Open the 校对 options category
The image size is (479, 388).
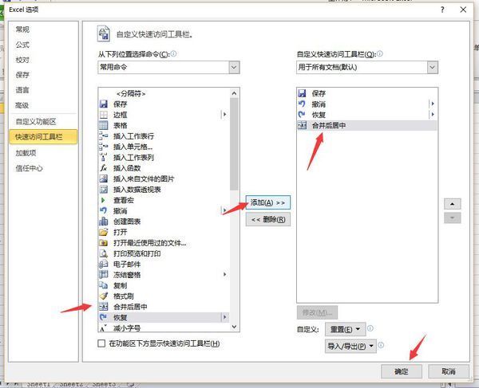[22, 60]
